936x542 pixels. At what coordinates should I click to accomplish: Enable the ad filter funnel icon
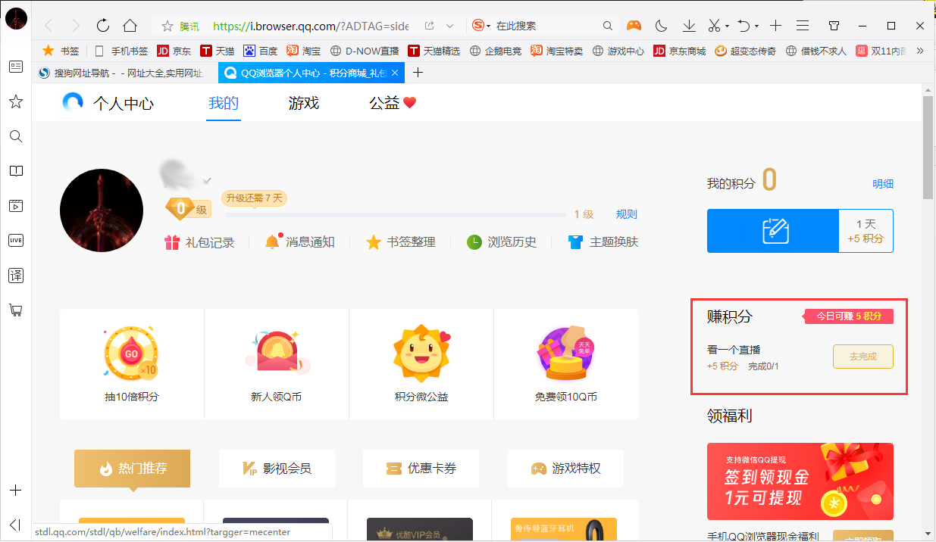tap(834, 25)
